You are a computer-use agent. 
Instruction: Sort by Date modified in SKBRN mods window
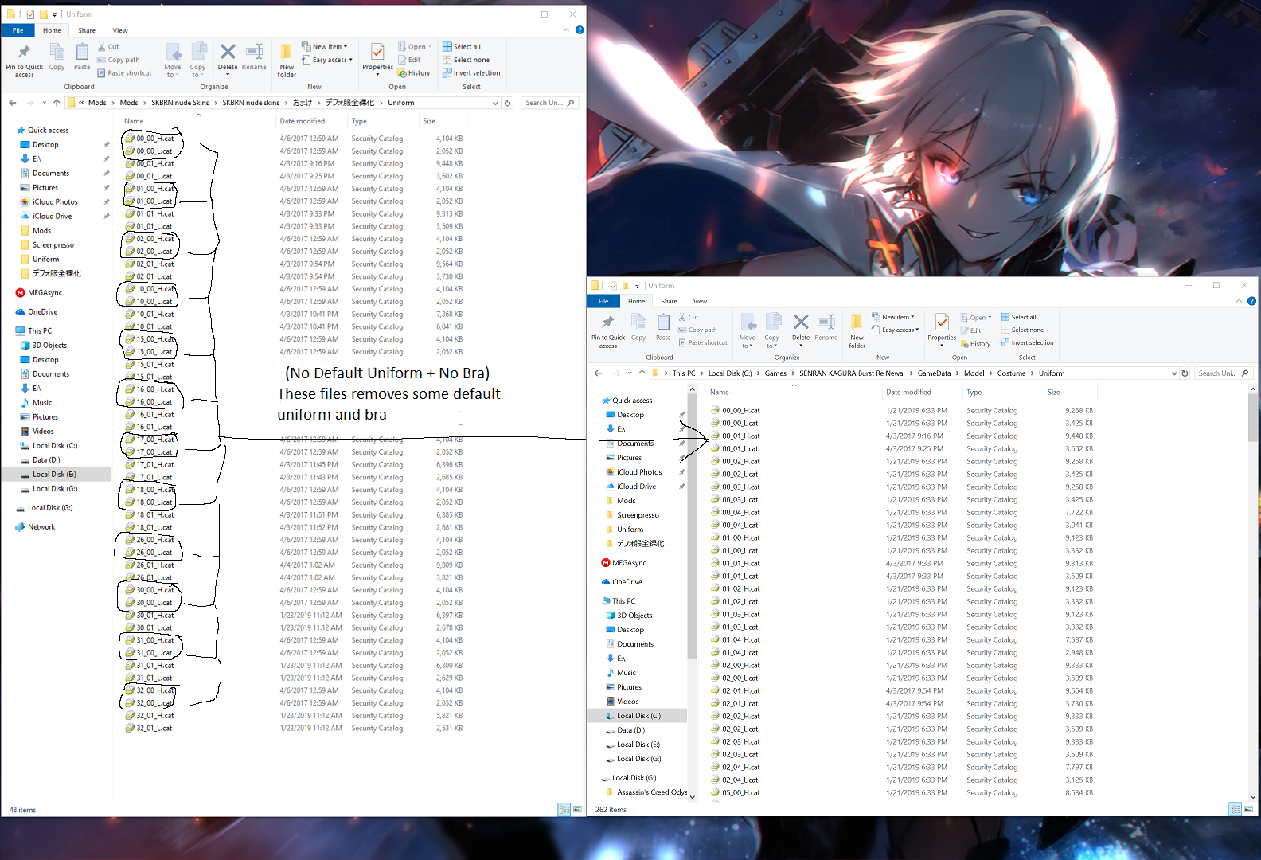(x=303, y=121)
